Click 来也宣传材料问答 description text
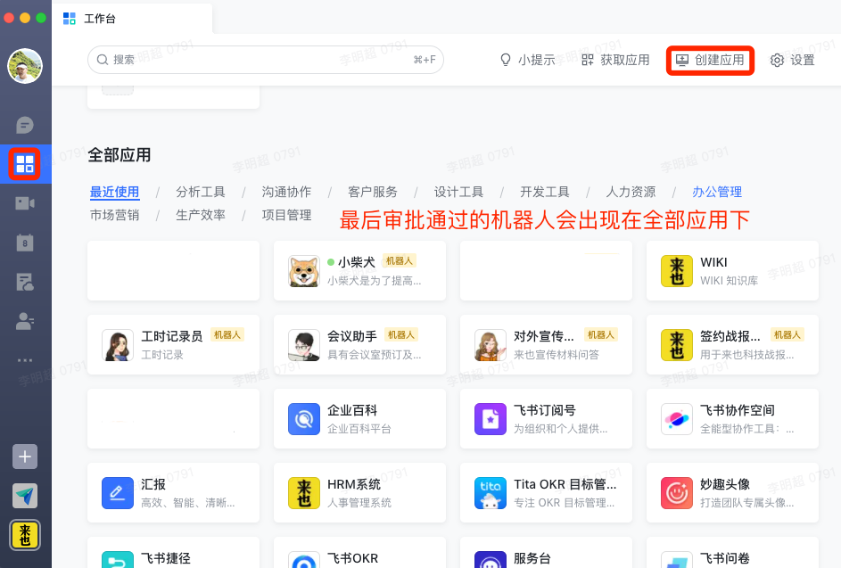This screenshot has width=841, height=568. pos(557,355)
